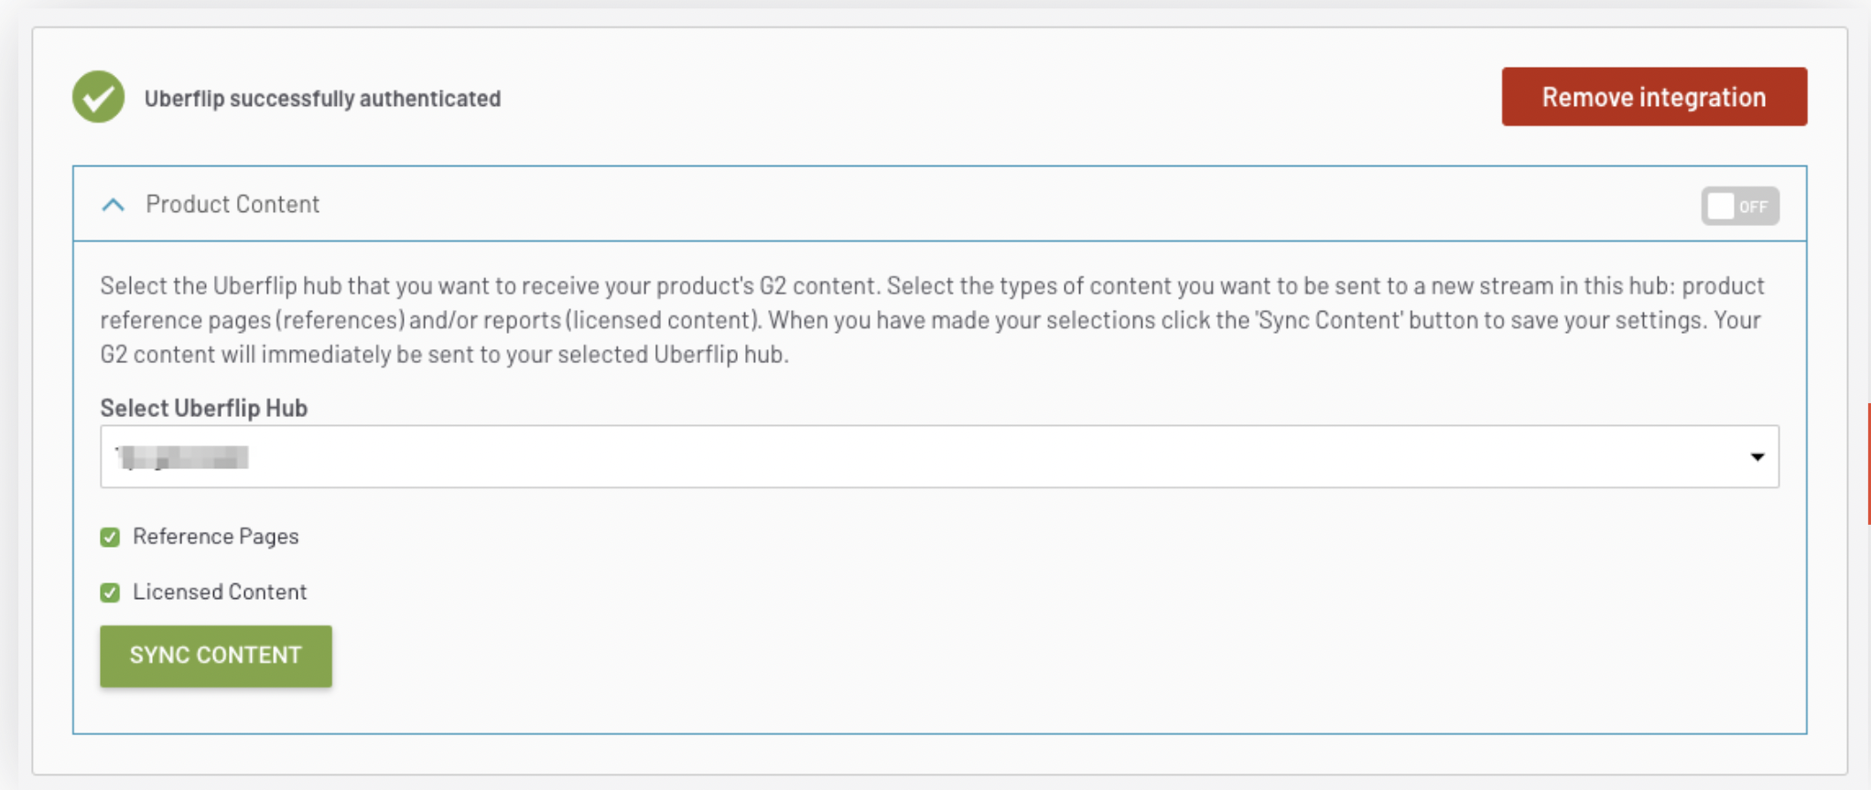This screenshot has width=1871, height=790.
Task: Click the Reference Pages label text
Action: tap(216, 537)
